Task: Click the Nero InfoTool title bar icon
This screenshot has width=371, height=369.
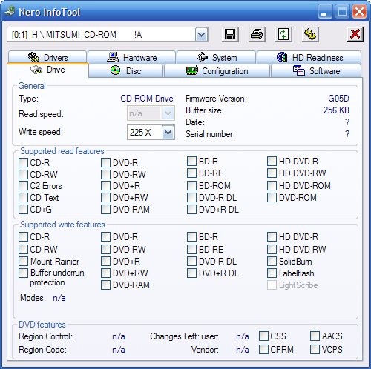Action: click(x=10, y=11)
